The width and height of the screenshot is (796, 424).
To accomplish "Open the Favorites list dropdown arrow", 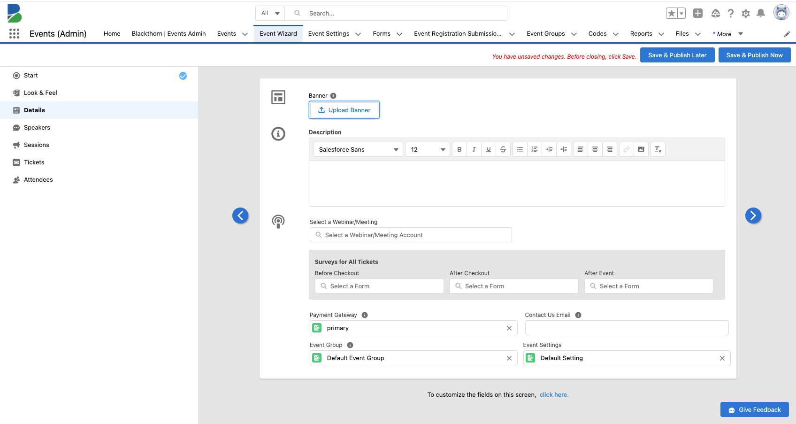I will [681, 13].
